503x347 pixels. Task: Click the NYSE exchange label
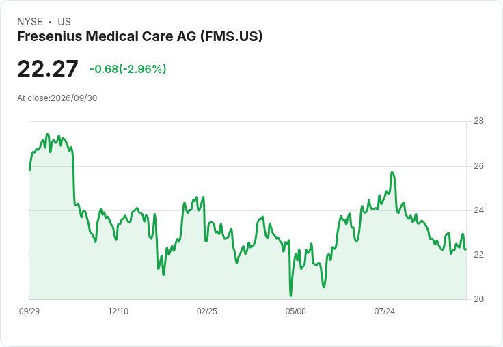pyautogui.click(x=30, y=22)
